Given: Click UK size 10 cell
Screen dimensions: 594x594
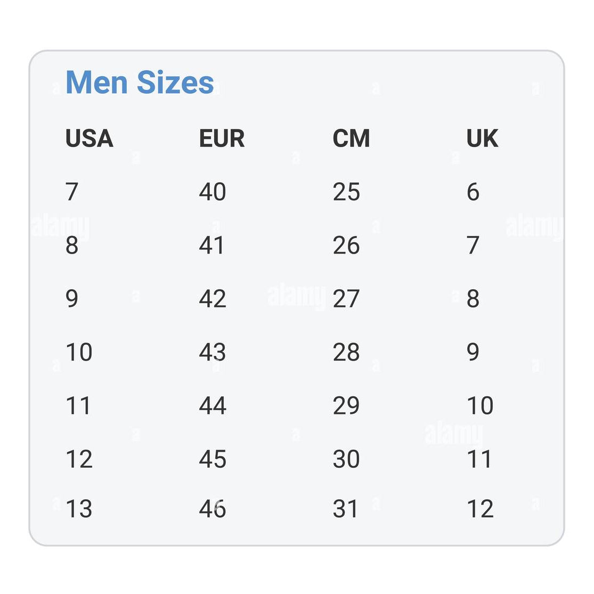Looking at the screenshot, I should [x=480, y=405].
